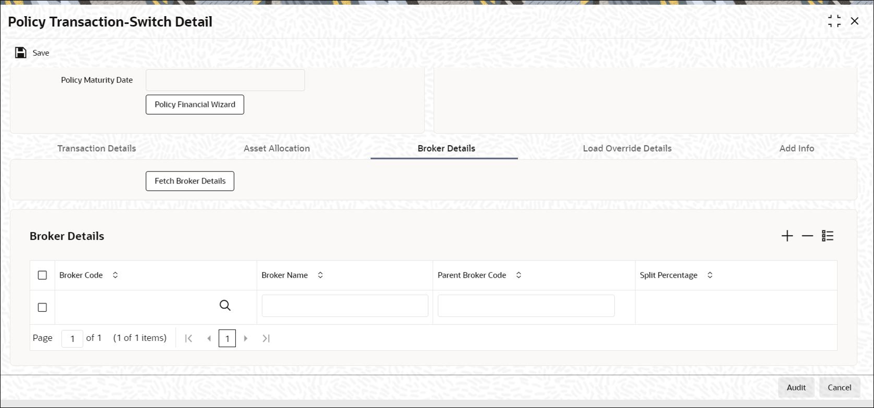Click the Broker Details section heading
The height and width of the screenshot is (408, 874).
pyautogui.click(x=67, y=236)
